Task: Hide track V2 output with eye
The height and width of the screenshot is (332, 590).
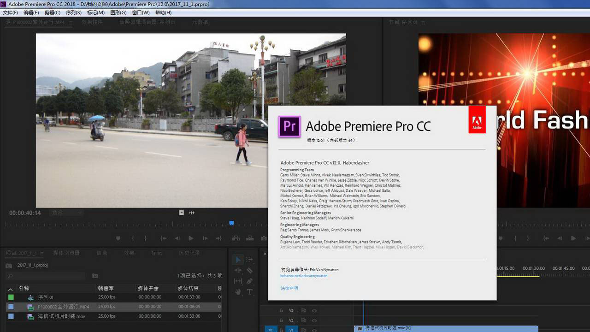Action: tap(314, 320)
